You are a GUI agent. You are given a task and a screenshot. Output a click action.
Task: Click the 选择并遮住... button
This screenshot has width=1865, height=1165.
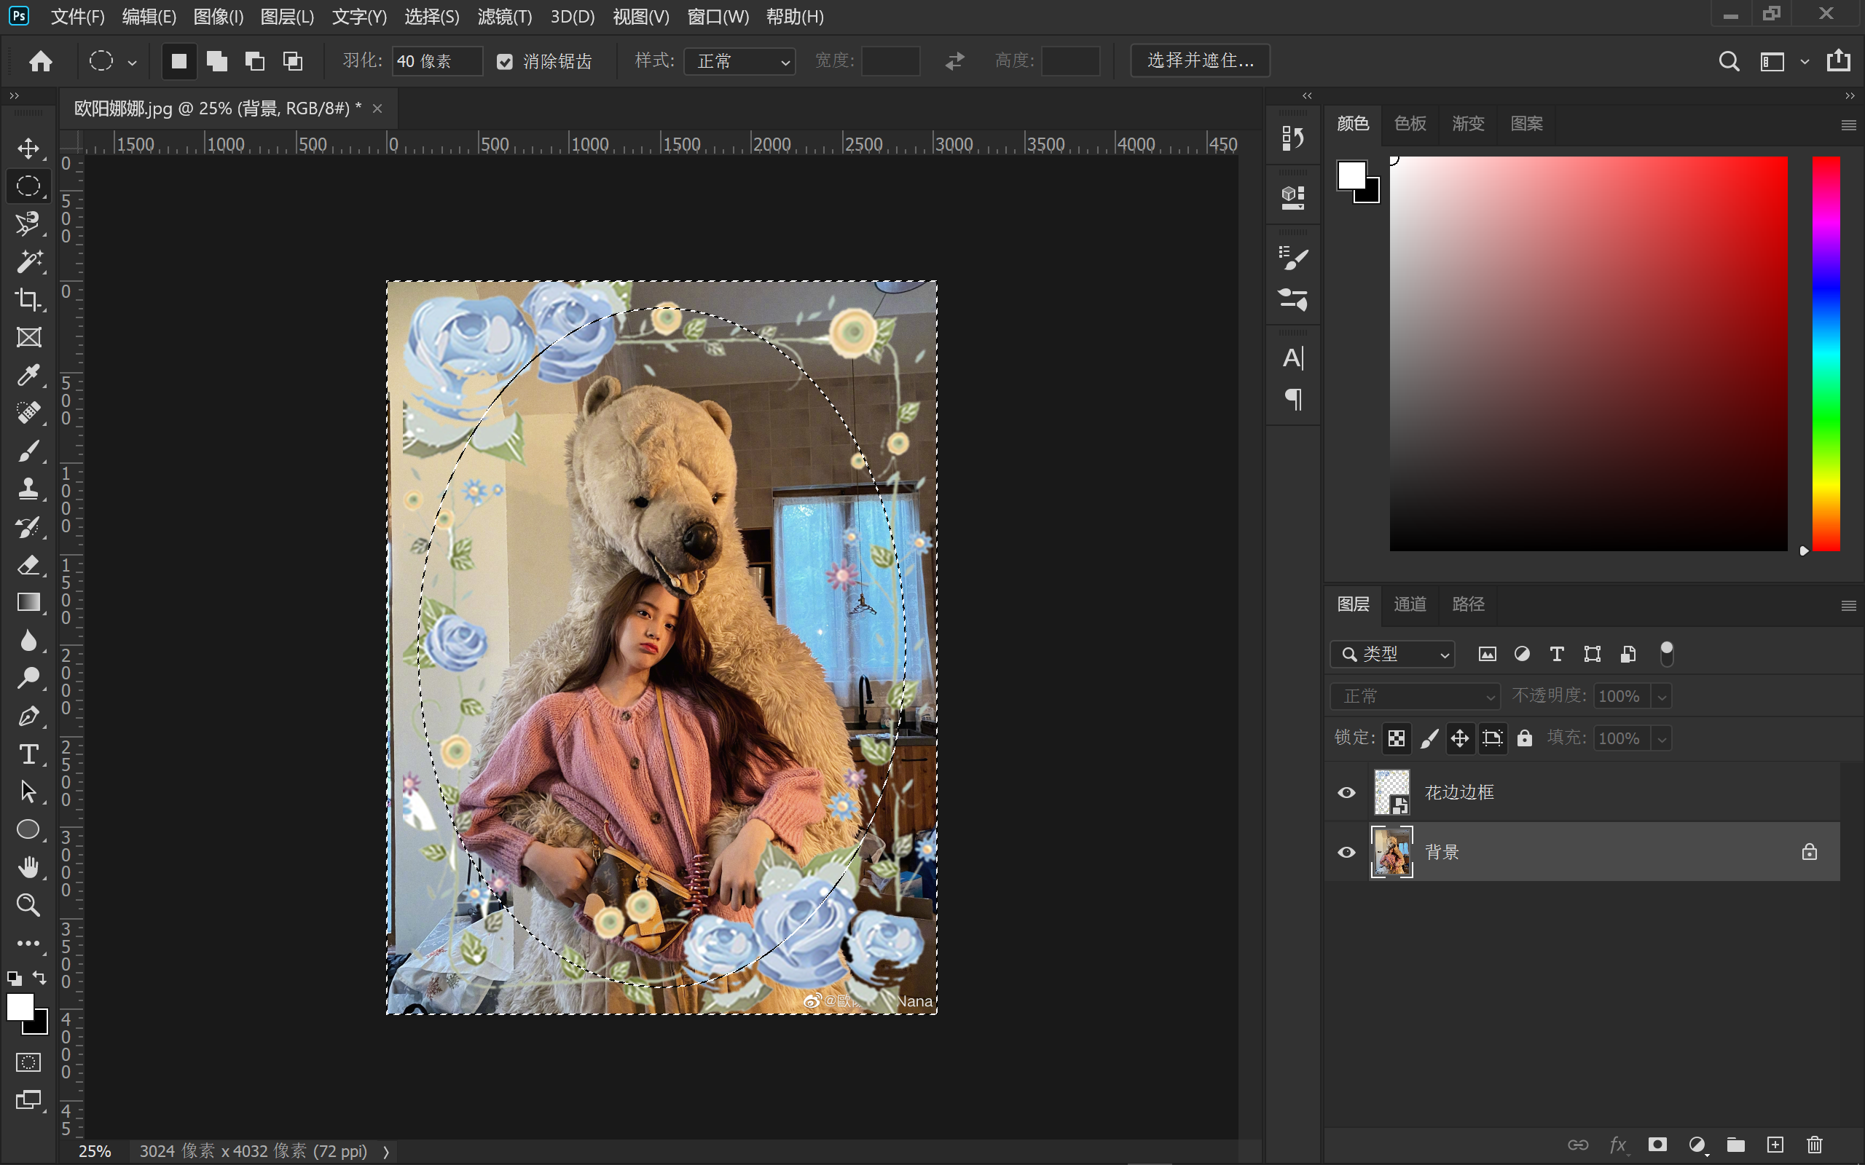point(1200,61)
